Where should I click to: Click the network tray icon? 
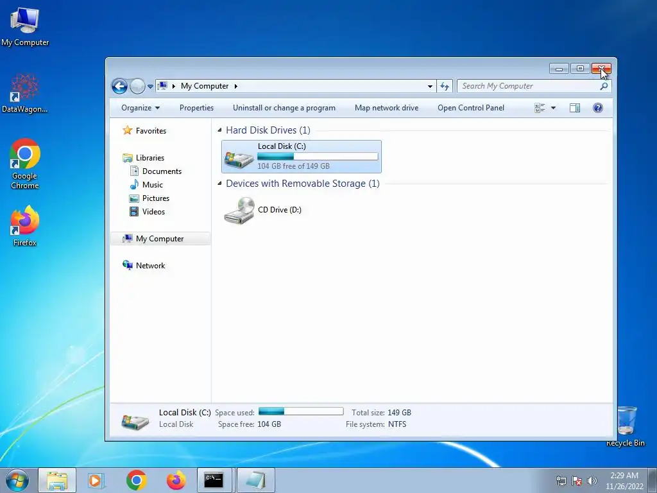(x=561, y=481)
